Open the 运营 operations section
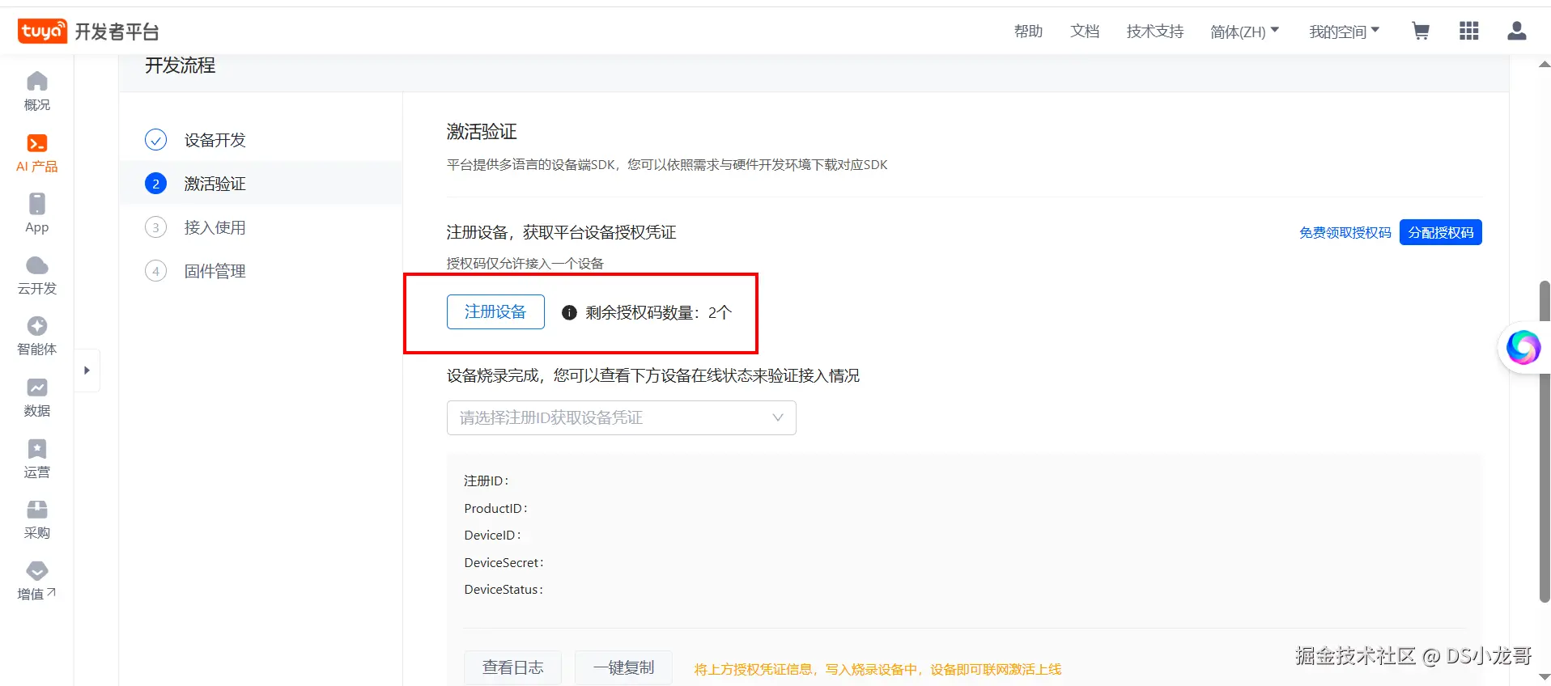 [x=37, y=459]
